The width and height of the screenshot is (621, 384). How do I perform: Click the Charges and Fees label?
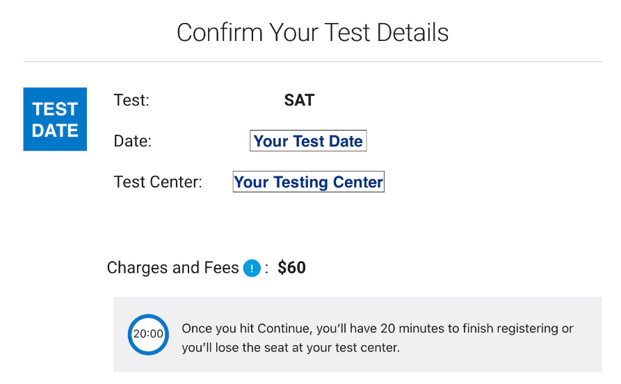(172, 268)
